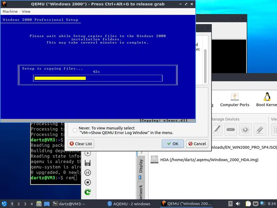This screenshot has width=277, height=208.
Task: Switch to workspace 1
Action: (x=12, y=204)
